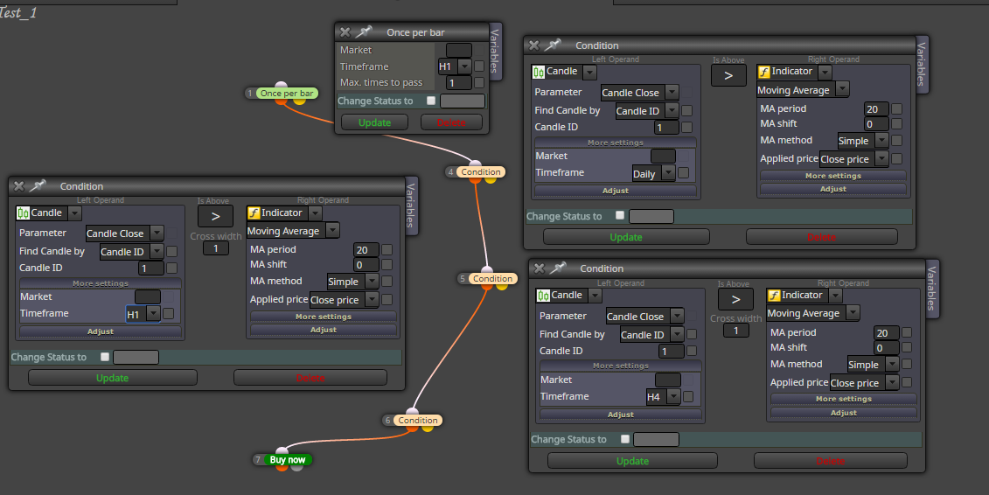Open Variables tab on Once per bar panel
The height and width of the screenshot is (495, 989).
point(495,51)
